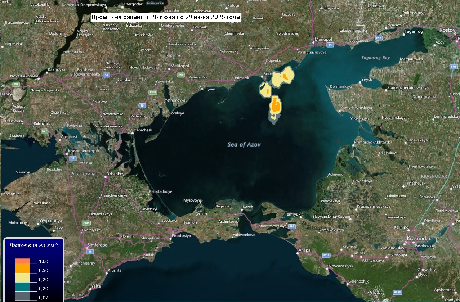Screen dimensions: 460x302
Task: Click the Tokmak city label
Action: 200,27
